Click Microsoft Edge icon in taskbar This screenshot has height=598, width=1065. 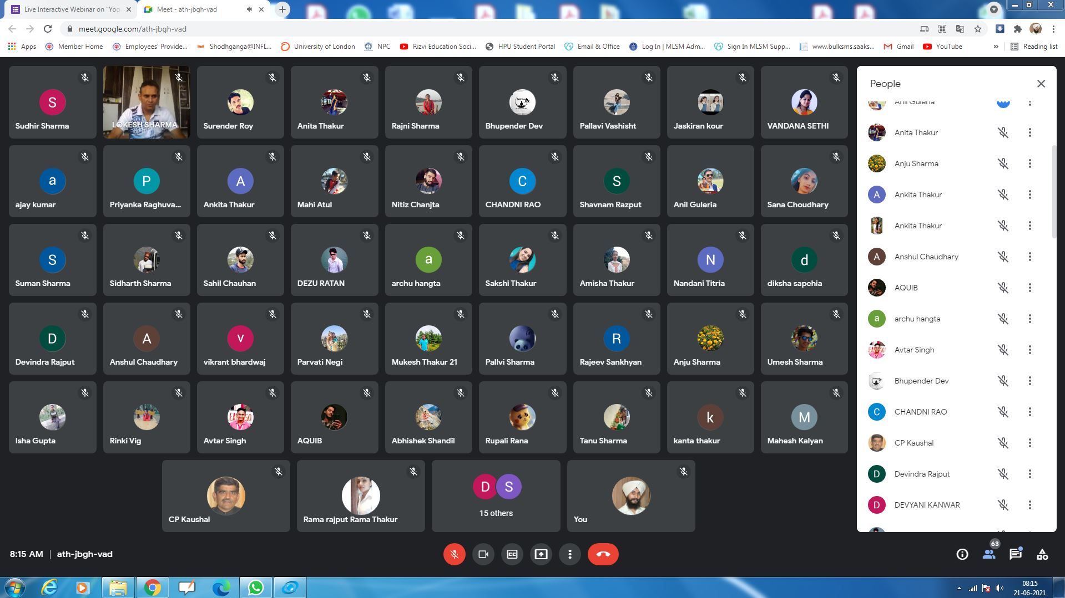coord(221,587)
